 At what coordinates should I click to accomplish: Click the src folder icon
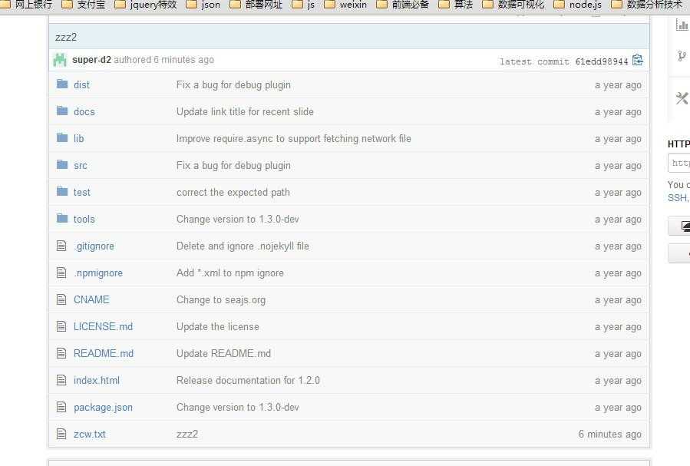(x=62, y=164)
